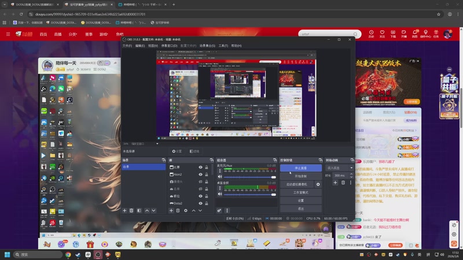Pop out the Sources dock panel icon
This screenshot has height=260, width=463.
tap(212, 160)
